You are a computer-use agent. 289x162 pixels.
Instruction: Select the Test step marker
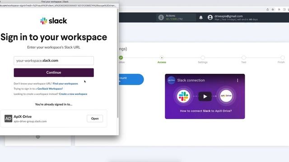click(244, 58)
